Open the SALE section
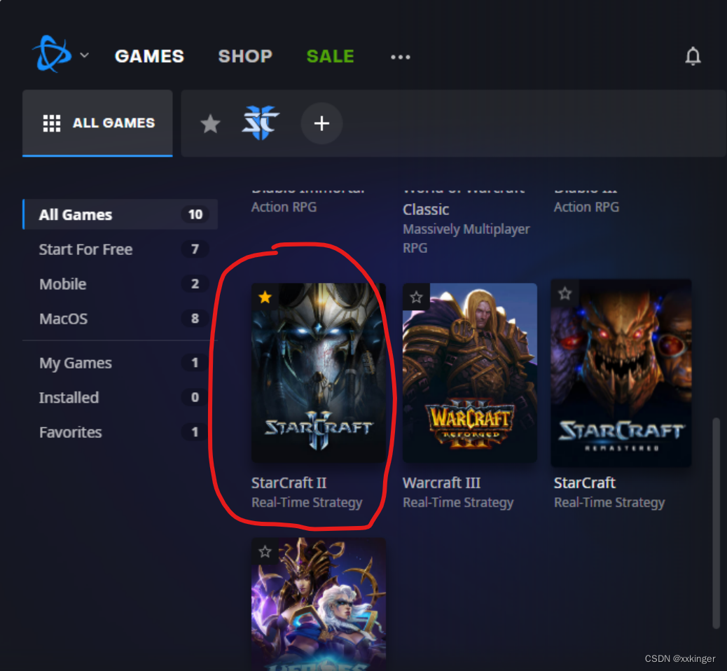The height and width of the screenshot is (671, 727). (x=330, y=57)
